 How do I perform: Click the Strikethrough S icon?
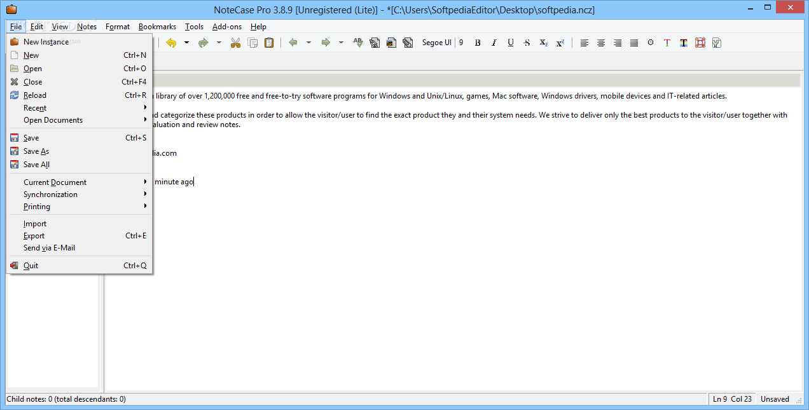(527, 43)
